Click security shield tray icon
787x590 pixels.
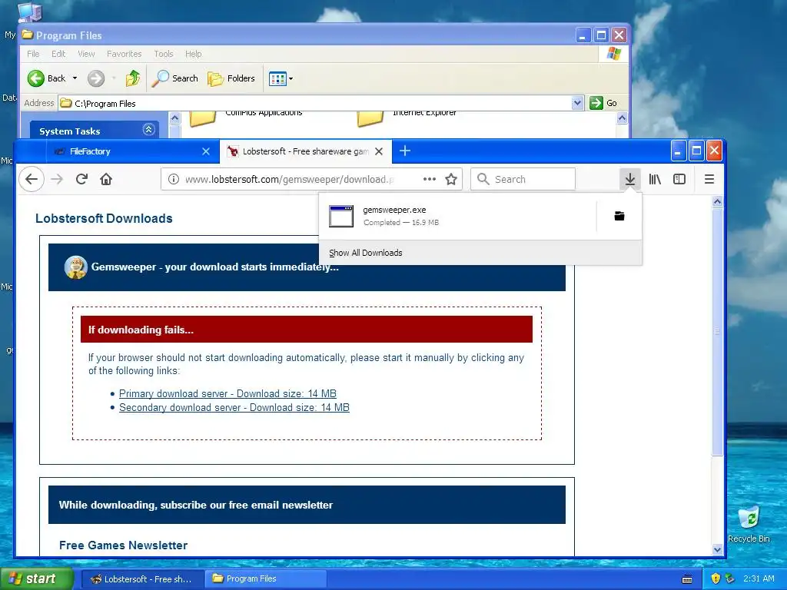pos(716,578)
